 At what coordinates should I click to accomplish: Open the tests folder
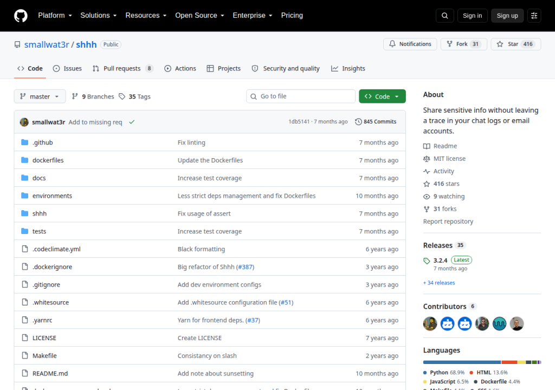39,231
